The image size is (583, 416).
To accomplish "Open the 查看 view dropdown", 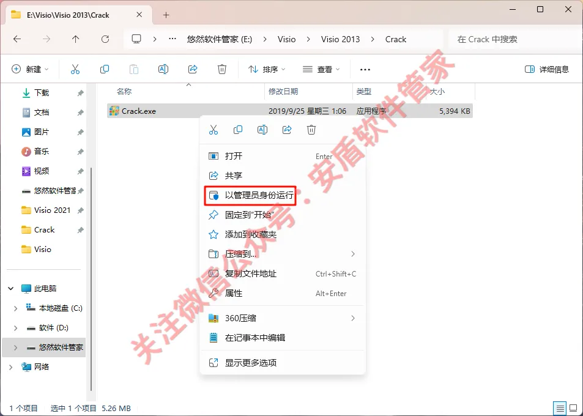I will pos(321,69).
